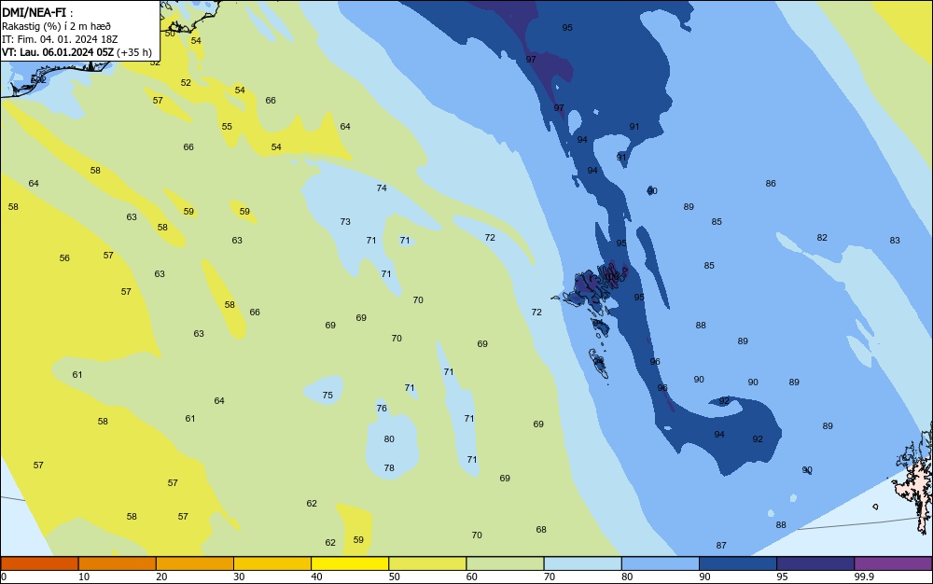Click the 73 humidity value on the map
The image size is (933, 584).
345,221
